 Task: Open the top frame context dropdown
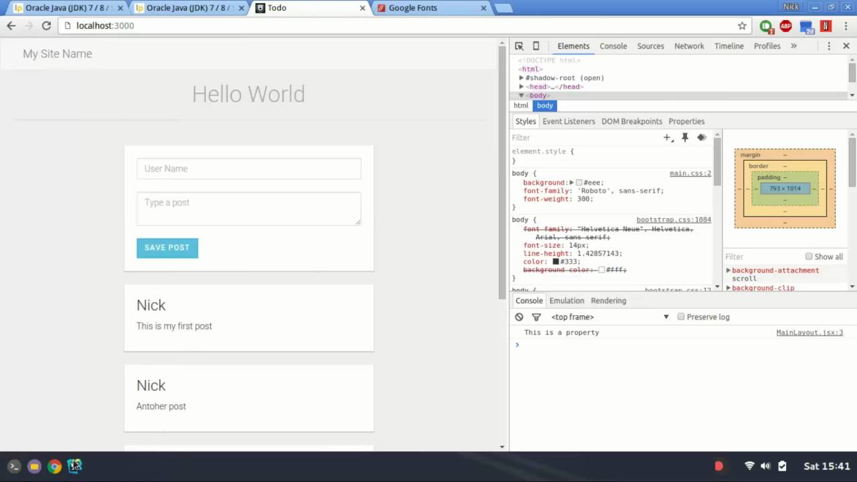point(609,317)
